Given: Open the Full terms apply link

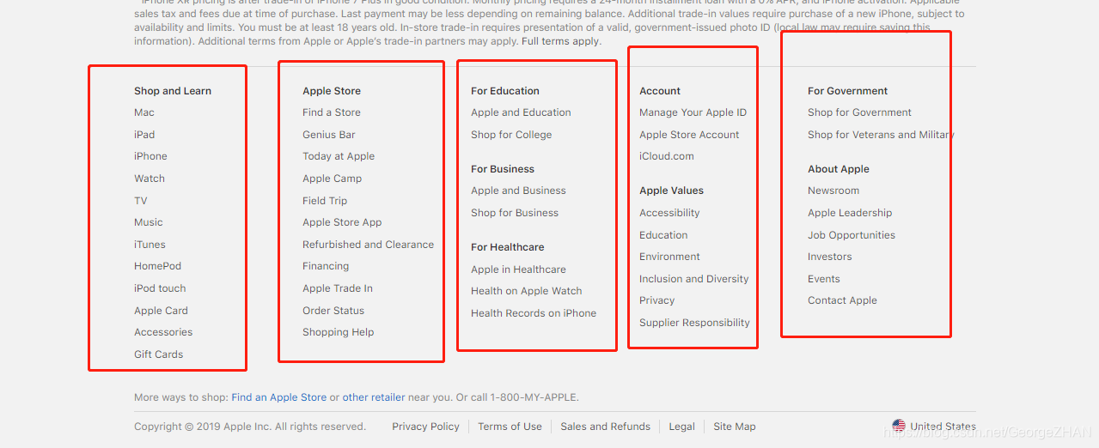Looking at the screenshot, I should [x=560, y=41].
